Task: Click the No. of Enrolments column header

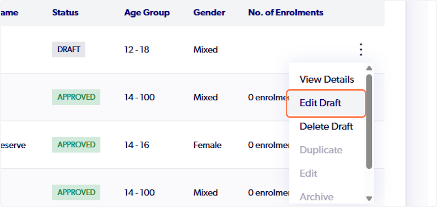Action: [286, 12]
